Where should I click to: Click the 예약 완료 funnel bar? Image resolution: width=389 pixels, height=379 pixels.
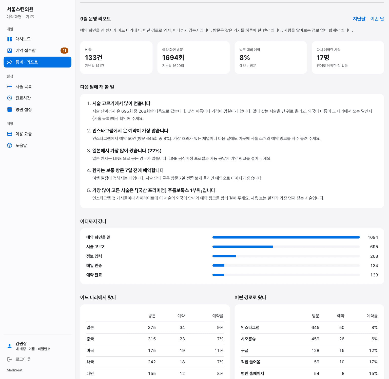[x=286, y=275]
